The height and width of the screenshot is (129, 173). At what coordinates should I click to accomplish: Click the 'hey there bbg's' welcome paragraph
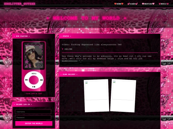click(107, 59)
